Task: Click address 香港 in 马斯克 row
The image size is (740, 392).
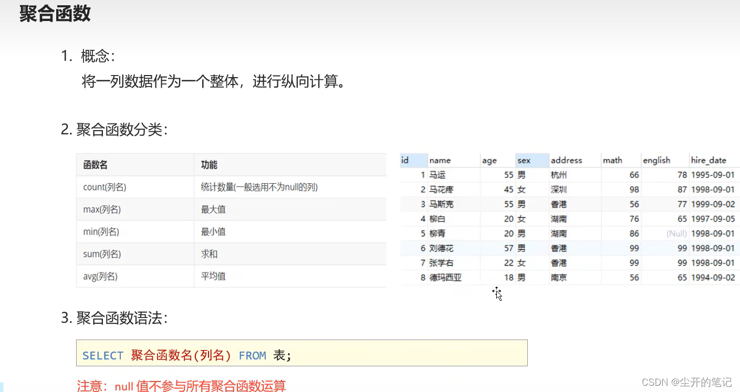Action: (x=559, y=204)
